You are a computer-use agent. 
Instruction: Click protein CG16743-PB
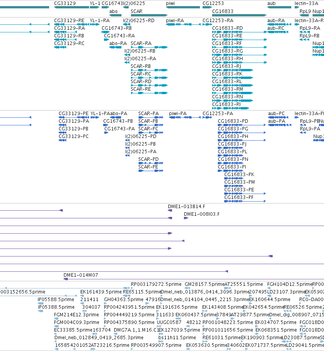(x=105, y=125)
